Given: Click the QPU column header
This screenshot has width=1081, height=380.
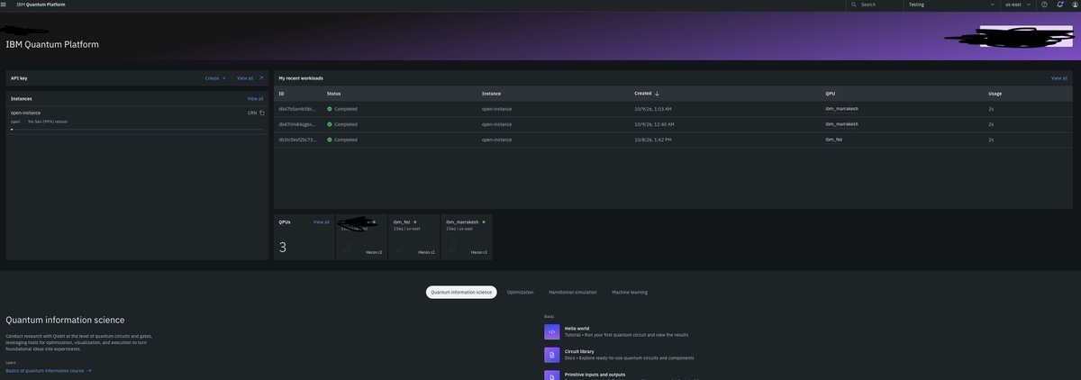Looking at the screenshot, I should coord(830,94).
